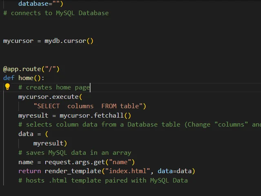The width and height of the screenshot is (261, 196).
Task: Click the yellow lightbulb quick-fix icon
Action: 7,87
